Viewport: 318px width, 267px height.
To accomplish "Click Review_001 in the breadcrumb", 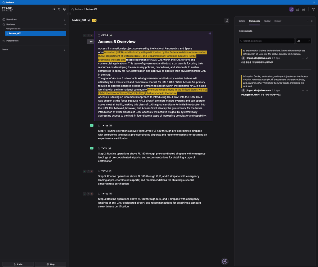I will point(91,9).
